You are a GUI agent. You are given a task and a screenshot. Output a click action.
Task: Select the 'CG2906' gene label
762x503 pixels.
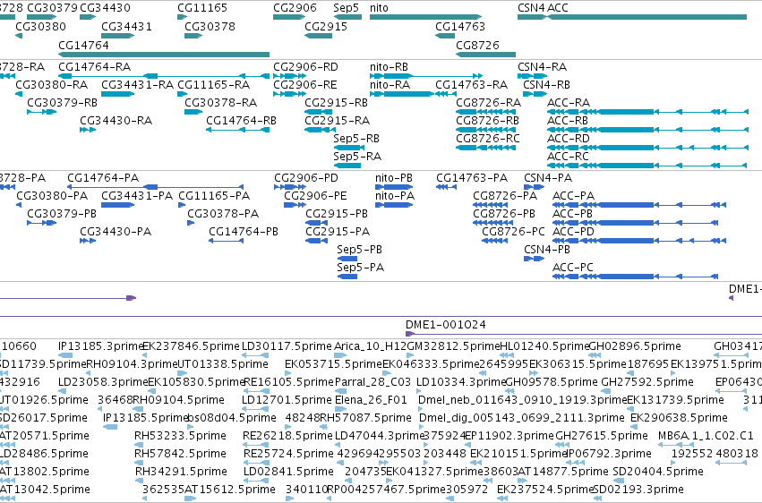[295, 8]
